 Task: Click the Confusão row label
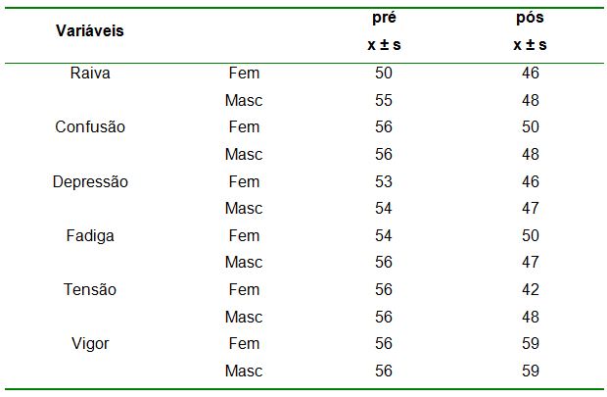(90, 127)
